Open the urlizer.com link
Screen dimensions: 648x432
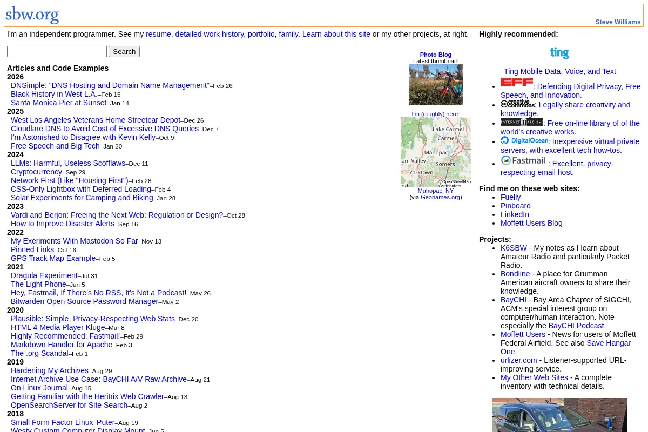click(519, 360)
